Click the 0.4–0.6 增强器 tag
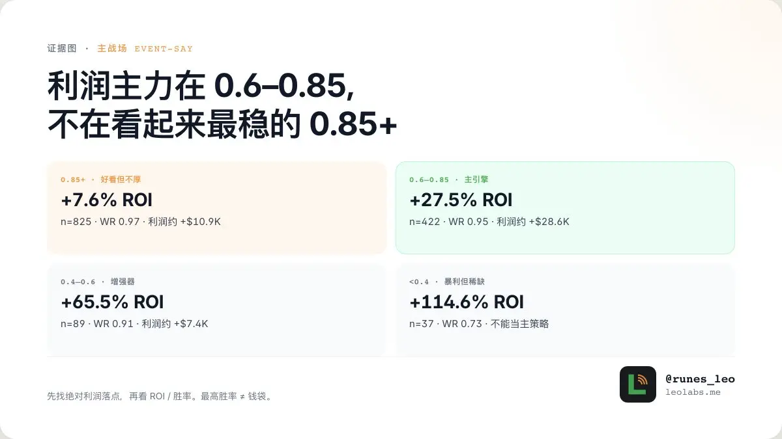Viewport: 782px width, 439px height. pyautogui.click(x=98, y=282)
